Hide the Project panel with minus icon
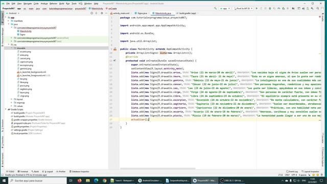The image size is (327, 184). (106, 13)
